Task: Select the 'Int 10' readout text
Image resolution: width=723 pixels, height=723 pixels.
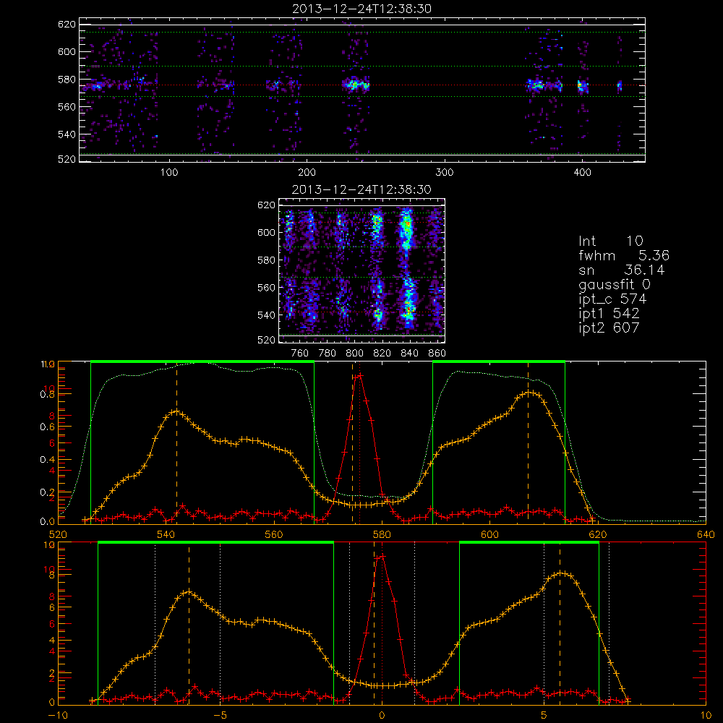Action: (611, 241)
